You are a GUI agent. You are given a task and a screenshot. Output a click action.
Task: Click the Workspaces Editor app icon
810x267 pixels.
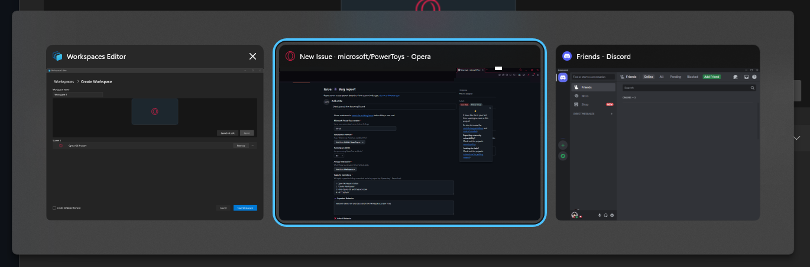click(57, 57)
